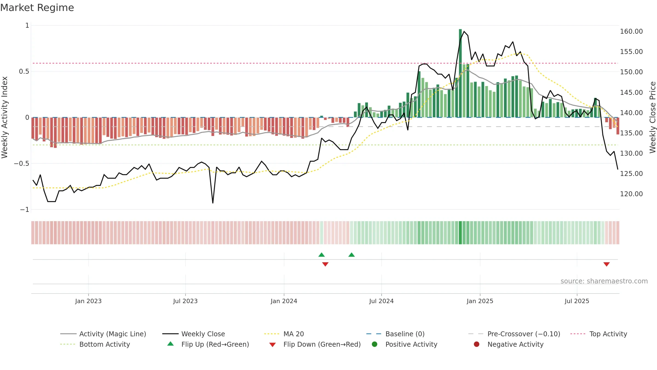Click the Jan 2023 axis label

click(88, 301)
